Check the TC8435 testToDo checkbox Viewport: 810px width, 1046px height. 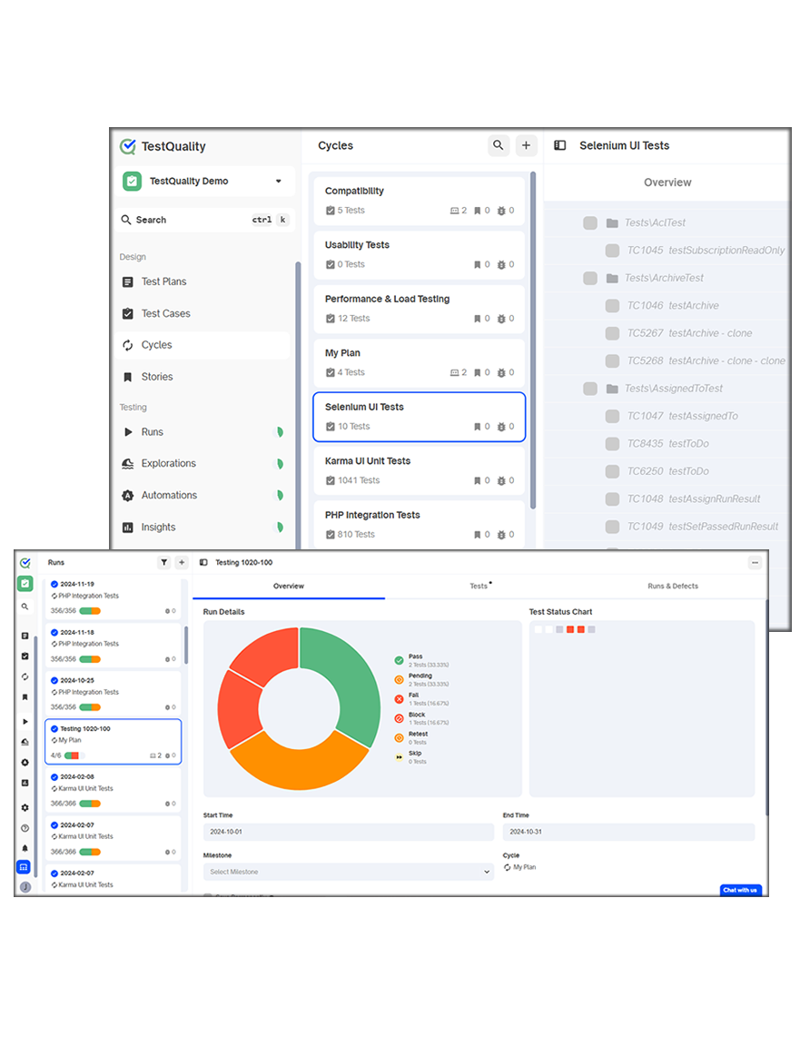(x=612, y=444)
